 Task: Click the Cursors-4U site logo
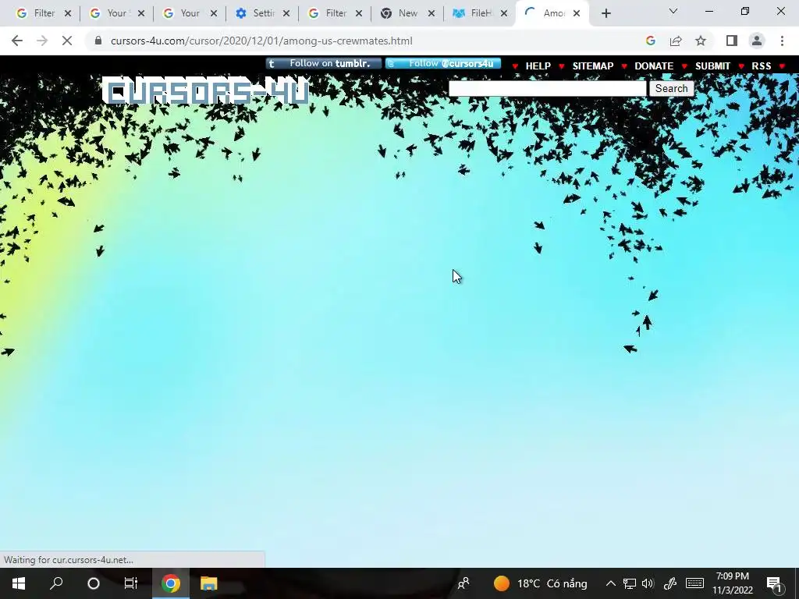(206, 92)
